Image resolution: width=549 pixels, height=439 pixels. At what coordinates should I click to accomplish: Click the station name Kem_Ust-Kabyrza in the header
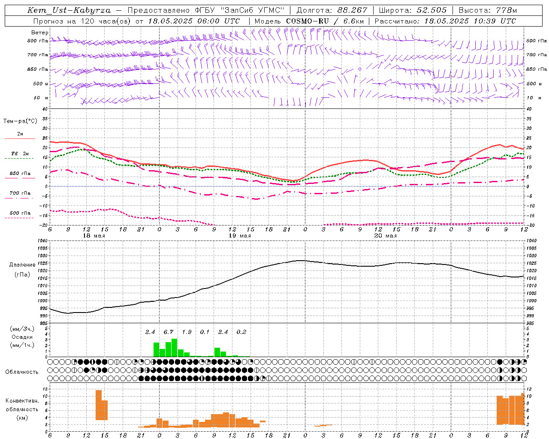point(69,10)
